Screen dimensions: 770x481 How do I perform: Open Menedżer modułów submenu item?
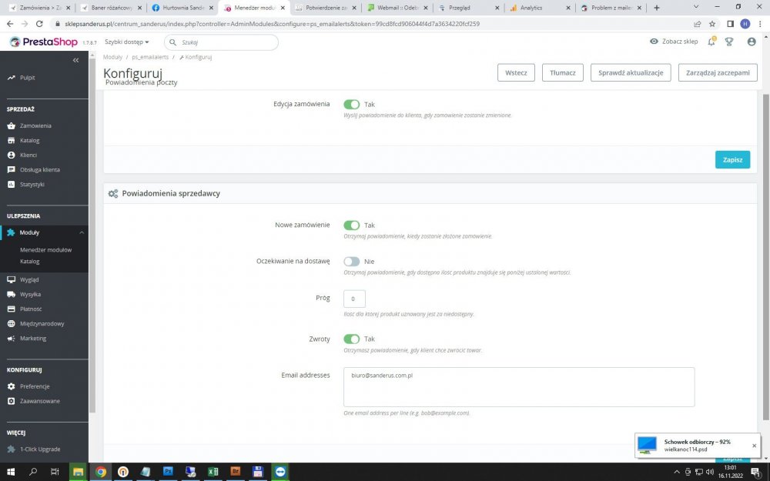coord(45,250)
